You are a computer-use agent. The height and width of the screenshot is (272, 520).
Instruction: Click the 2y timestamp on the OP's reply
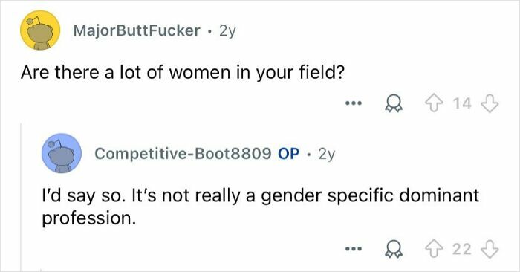(327, 154)
